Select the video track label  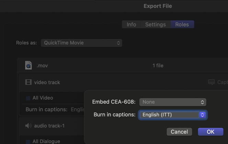(47, 82)
